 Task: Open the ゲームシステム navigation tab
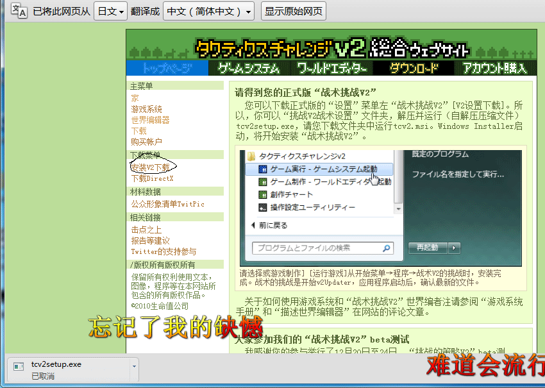click(x=249, y=68)
